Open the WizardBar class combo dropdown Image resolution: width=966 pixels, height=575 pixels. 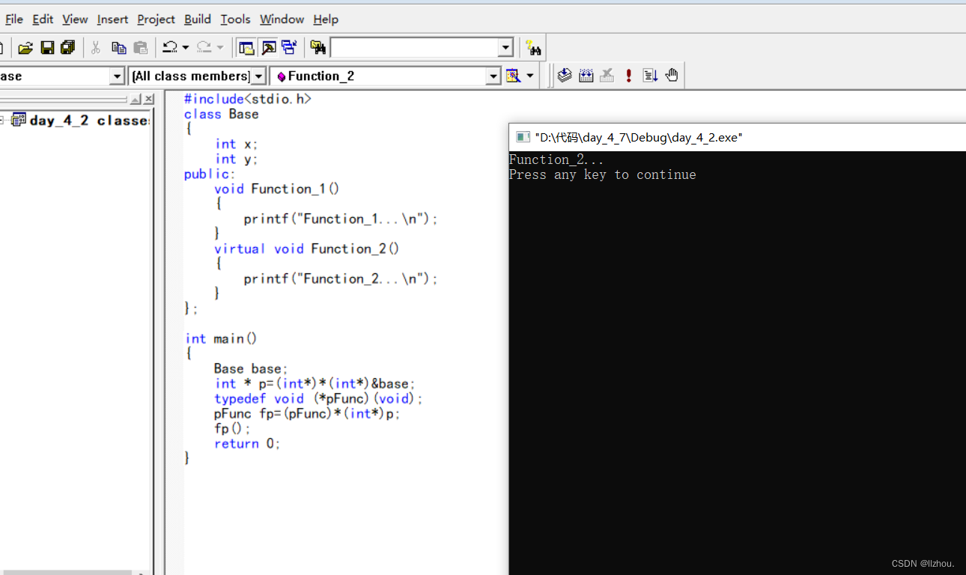point(117,76)
